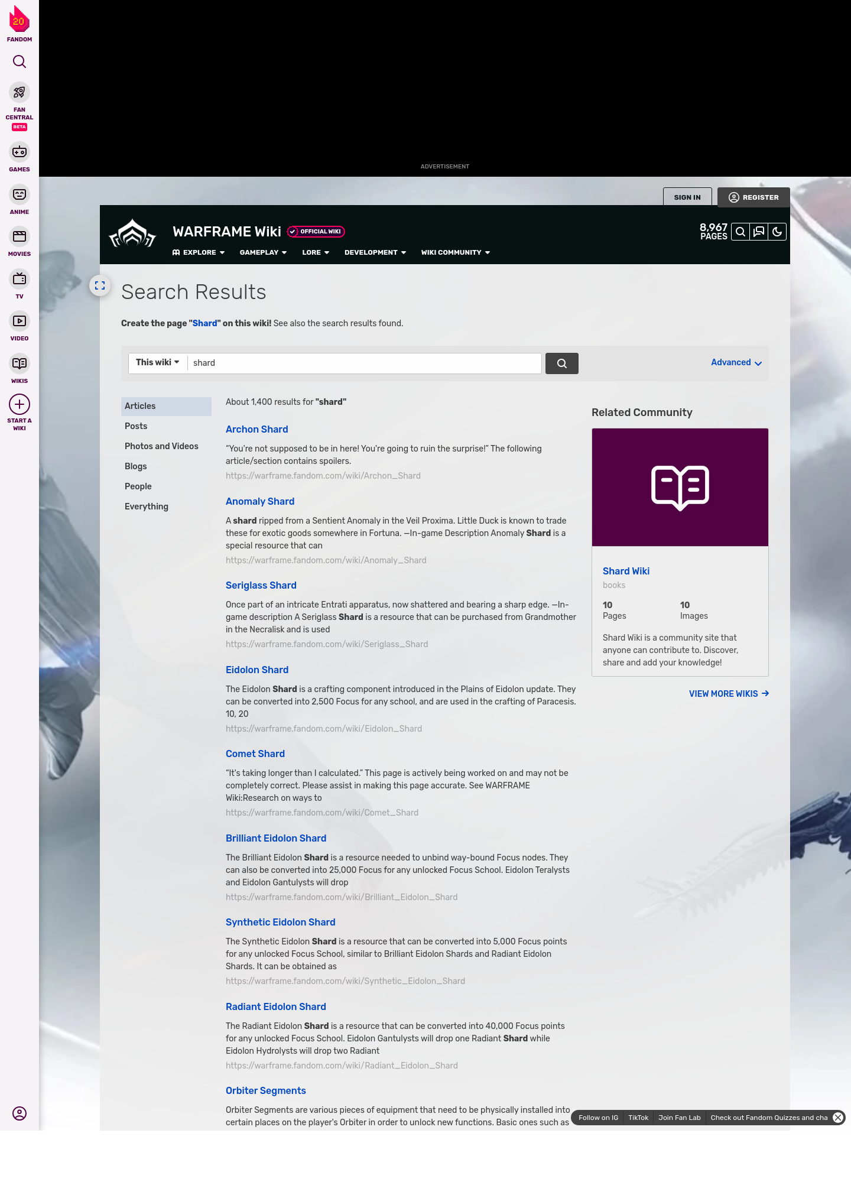Open the Eidolon Shard result title

(x=256, y=670)
